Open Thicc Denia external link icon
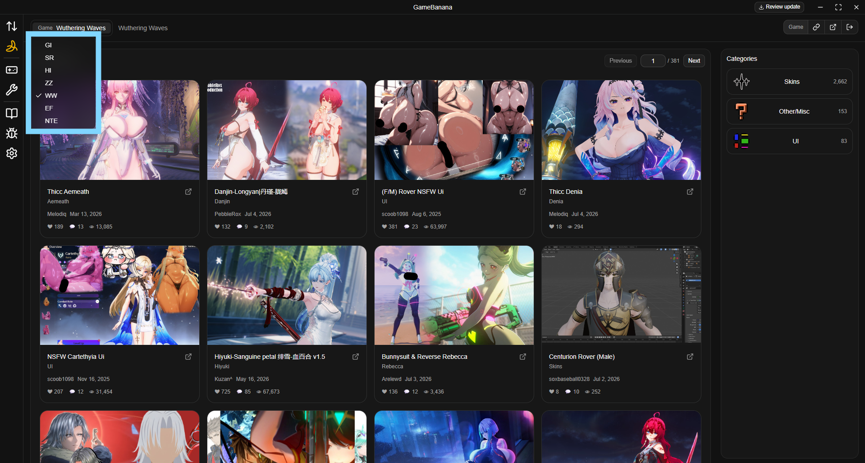Screen dimensions: 865x463 click(690, 192)
